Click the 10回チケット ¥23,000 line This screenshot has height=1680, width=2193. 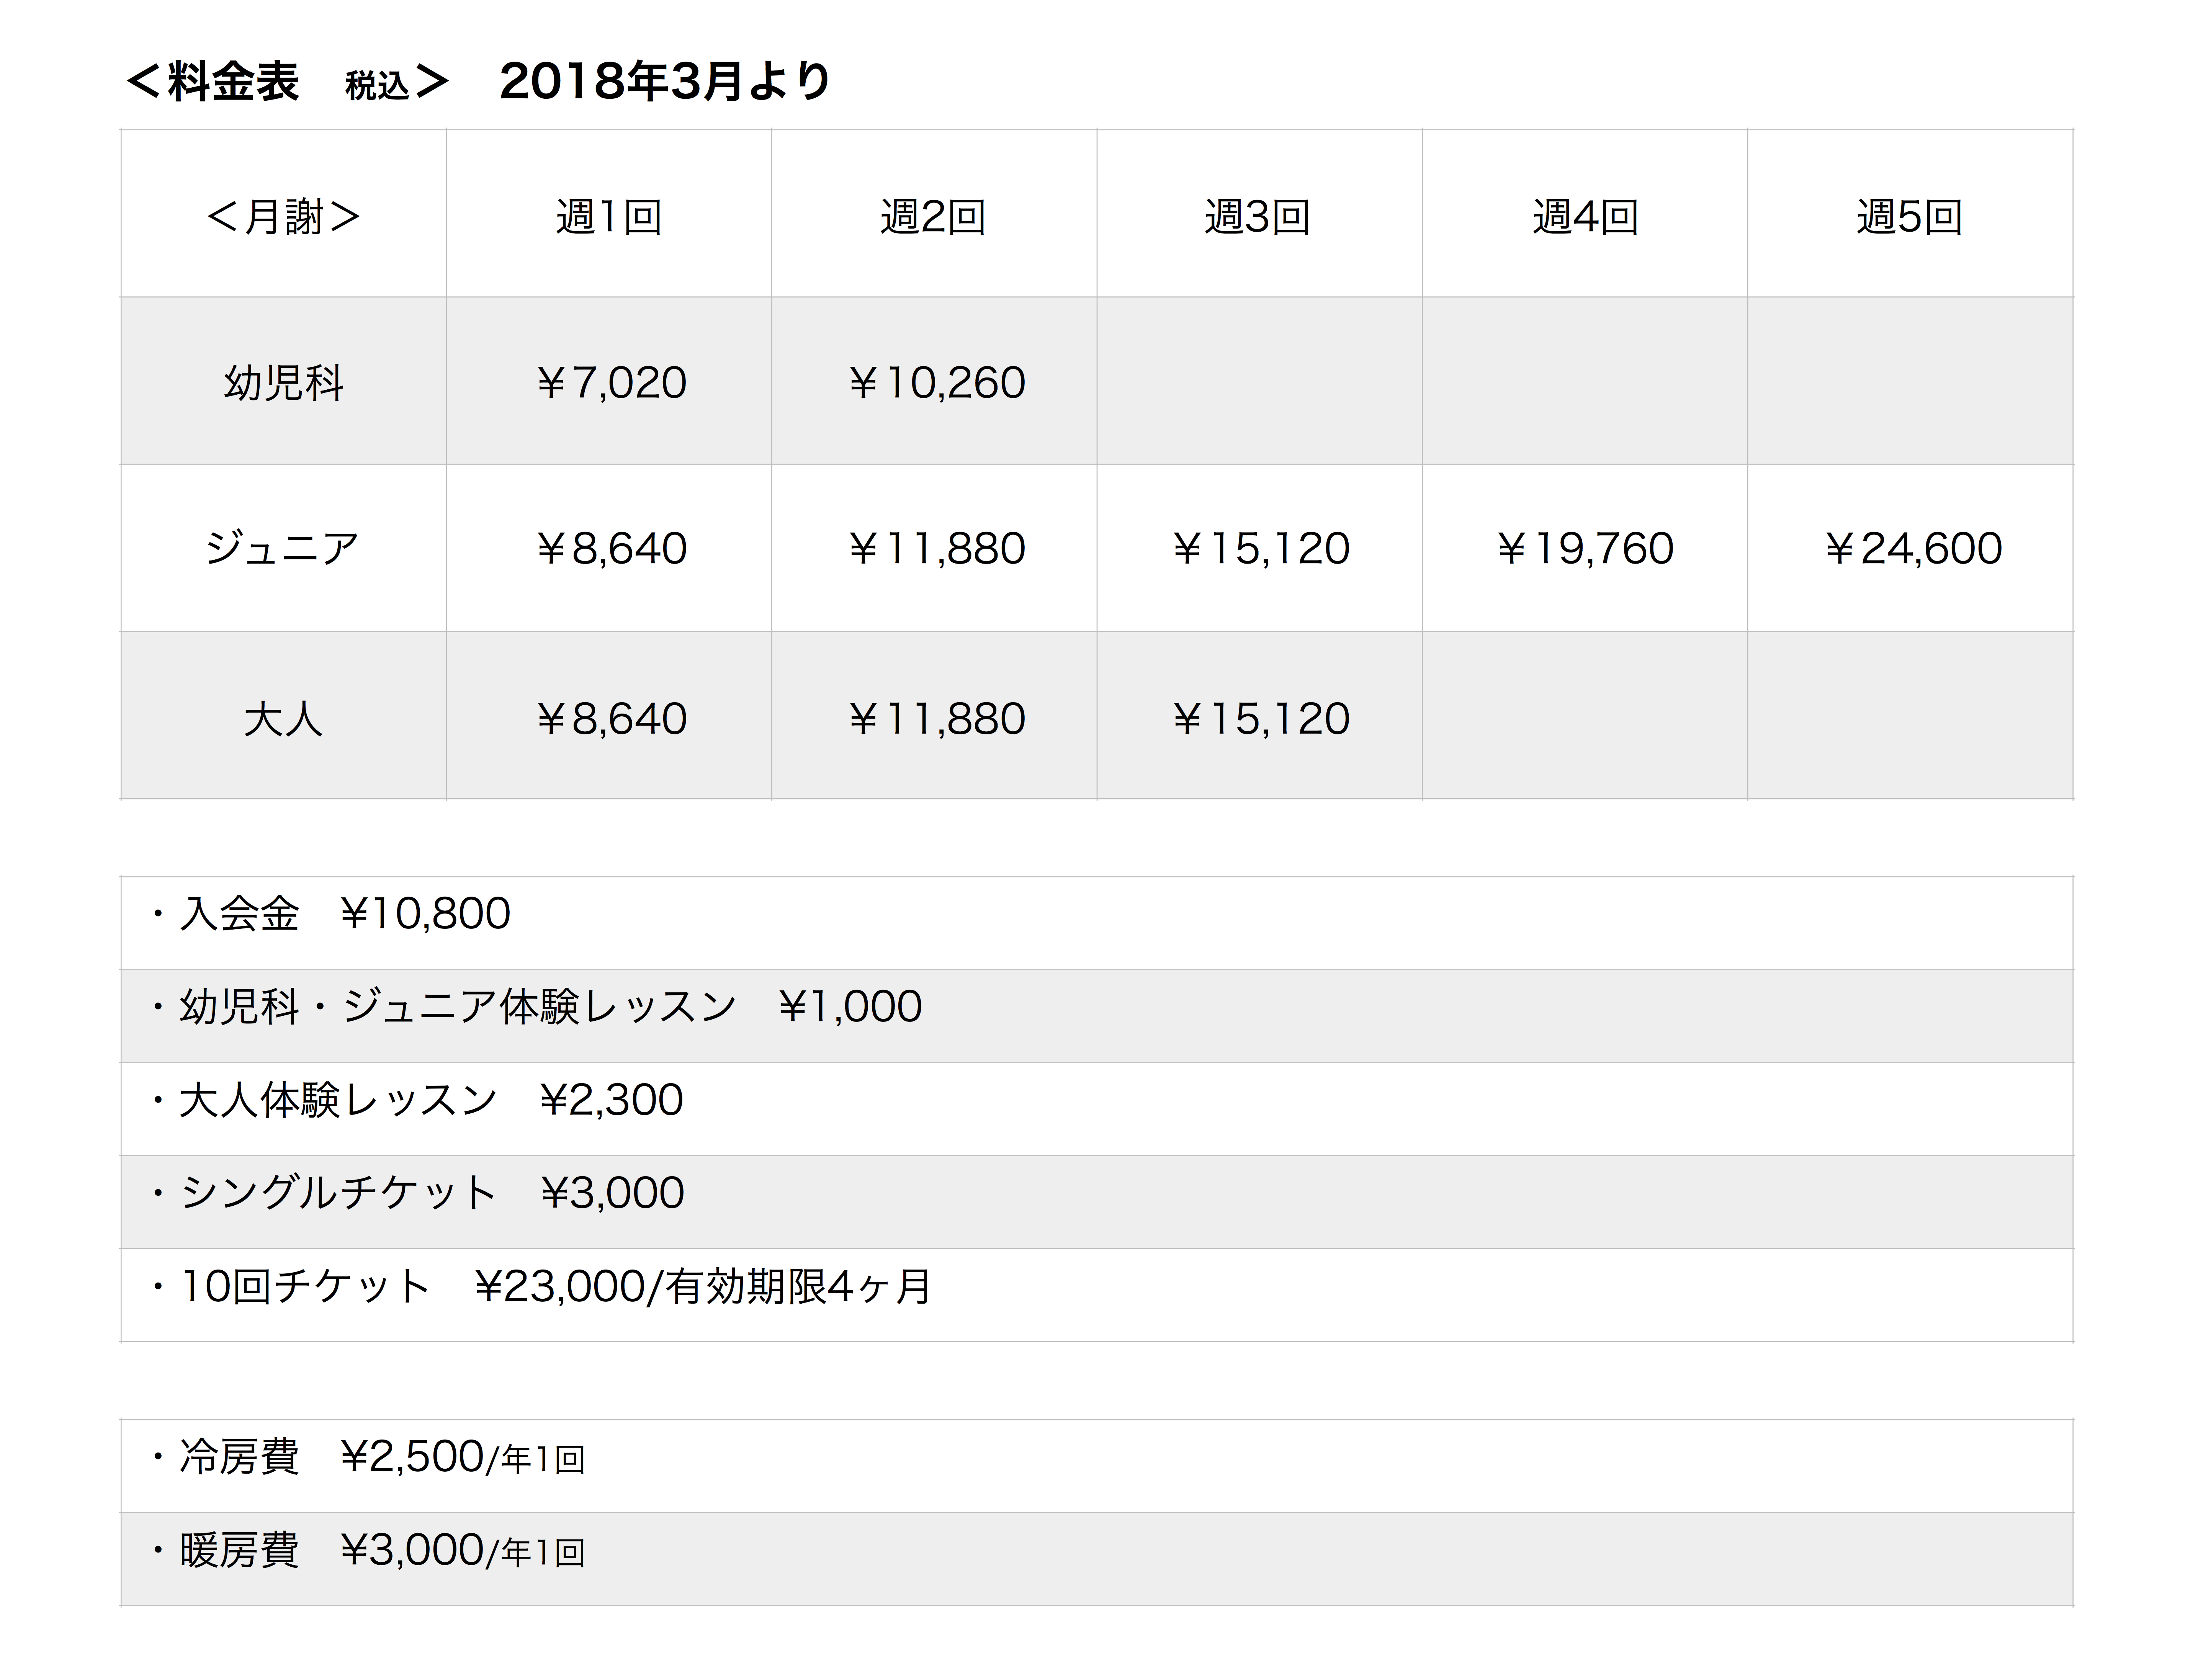coord(1097,1295)
